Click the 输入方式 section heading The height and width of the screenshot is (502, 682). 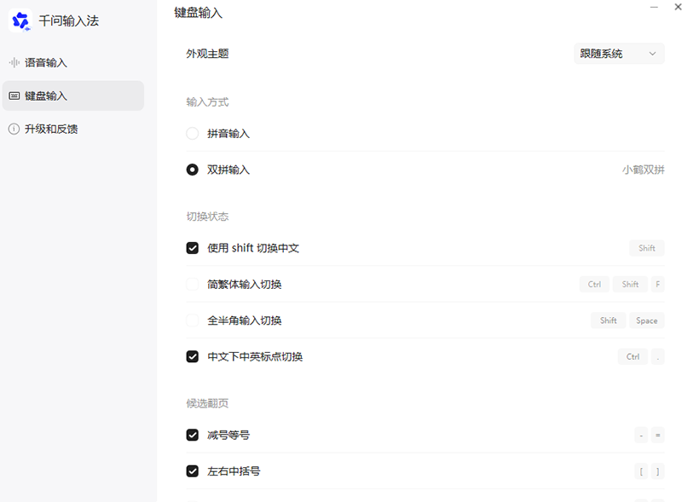point(207,102)
